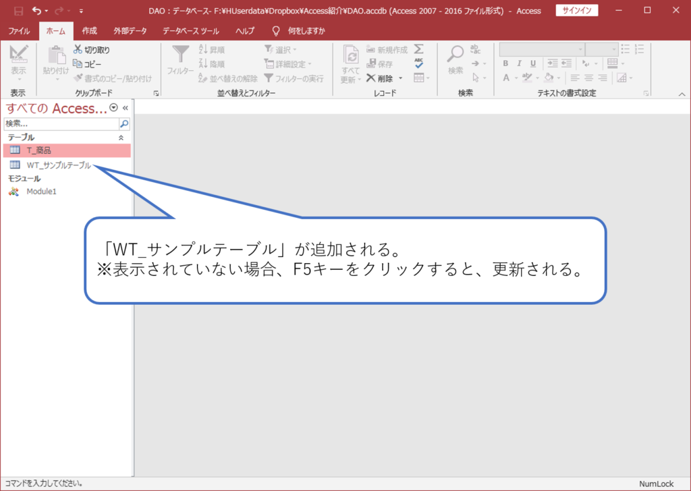
Task: Switch to the 作成 tab
Action: pyautogui.click(x=90, y=31)
